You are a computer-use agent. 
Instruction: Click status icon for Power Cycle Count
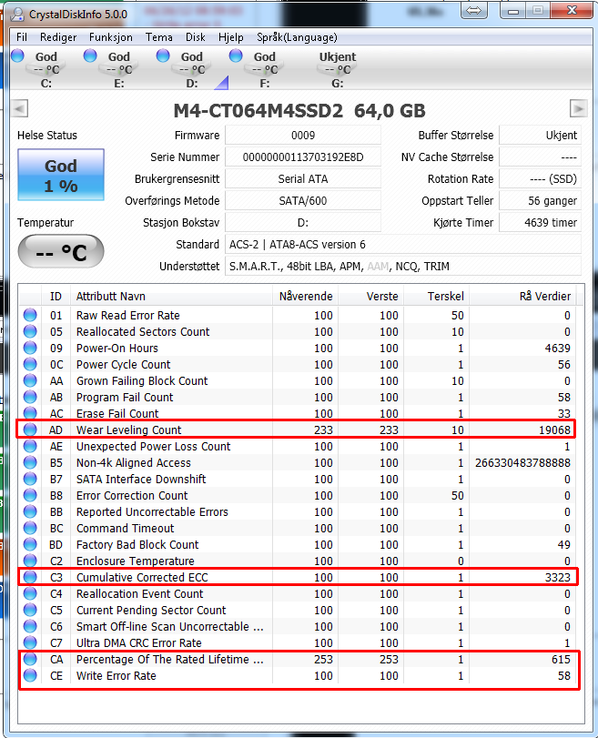[x=30, y=364]
